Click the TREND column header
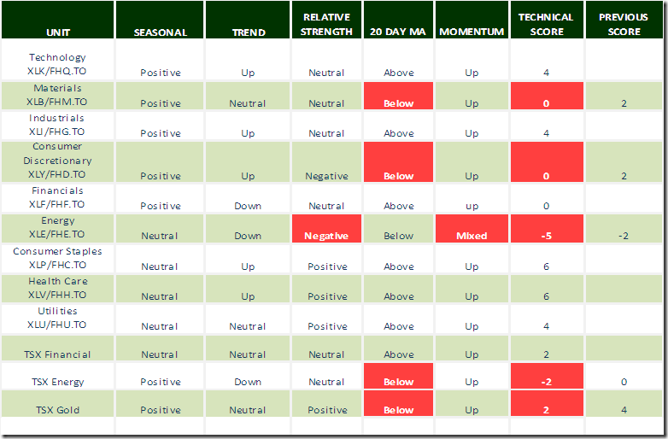 (249, 32)
